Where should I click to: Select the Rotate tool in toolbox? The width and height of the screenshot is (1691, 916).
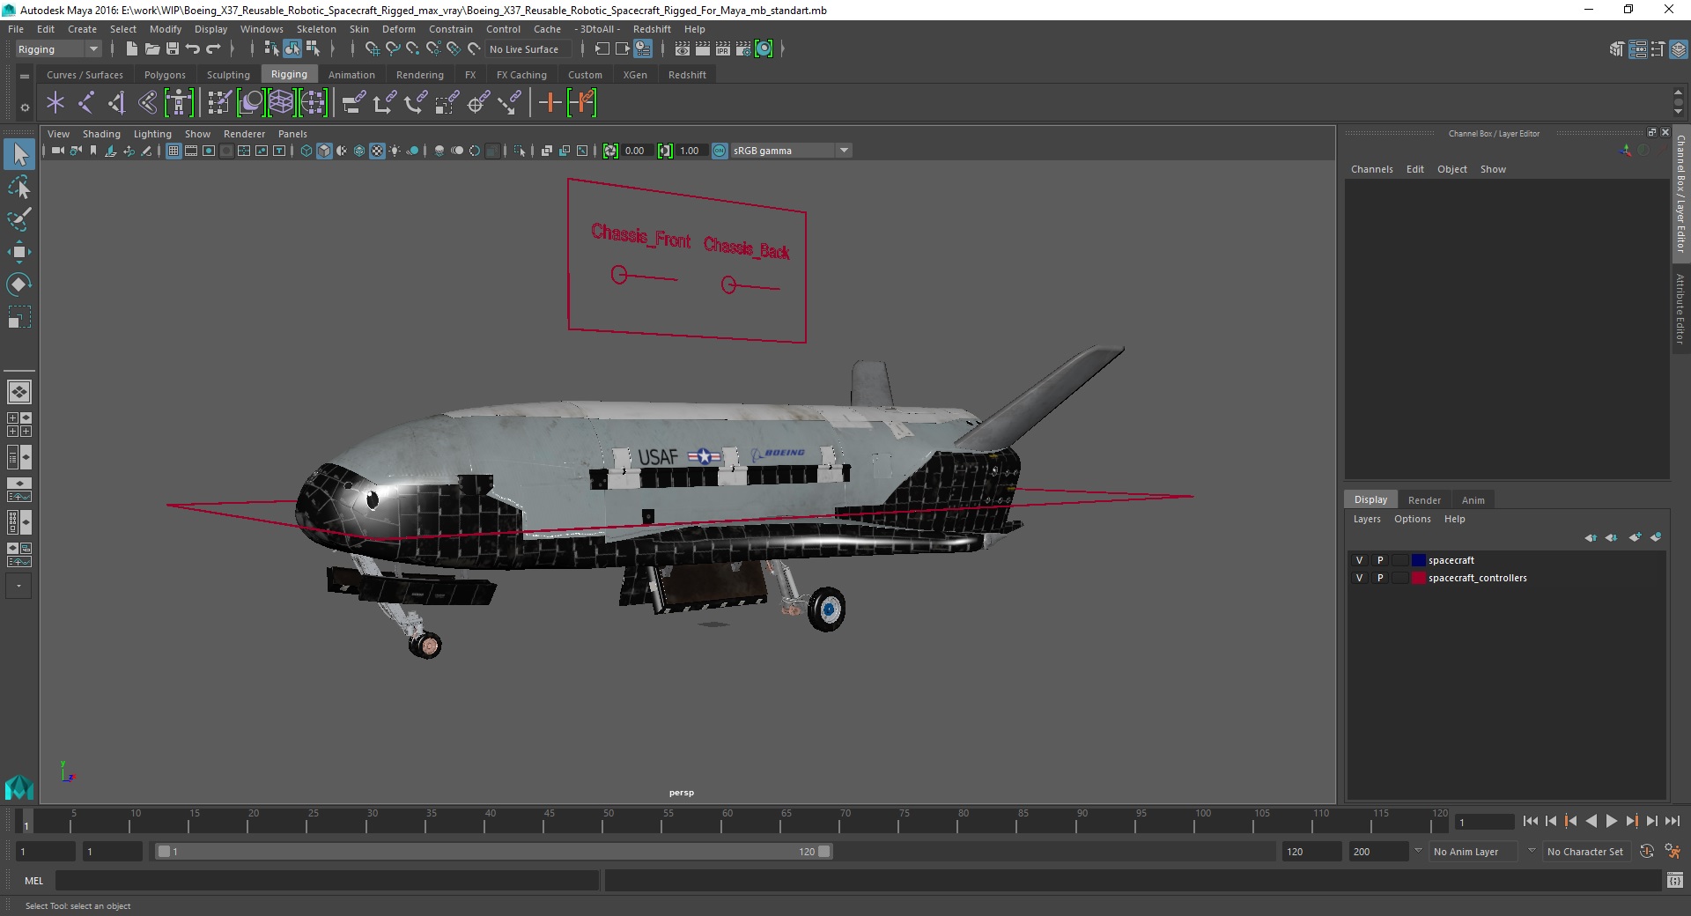coord(19,284)
